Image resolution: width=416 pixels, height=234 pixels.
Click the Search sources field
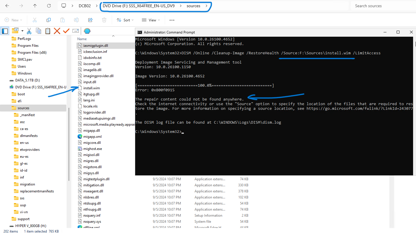[384, 6]
